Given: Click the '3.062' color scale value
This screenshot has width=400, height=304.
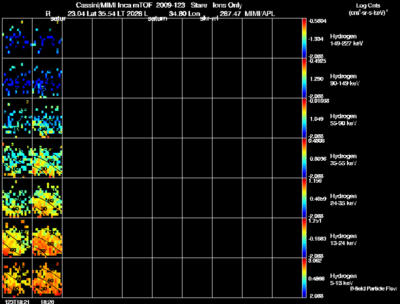Looking at the screenshot, I should tap(315, 261).
